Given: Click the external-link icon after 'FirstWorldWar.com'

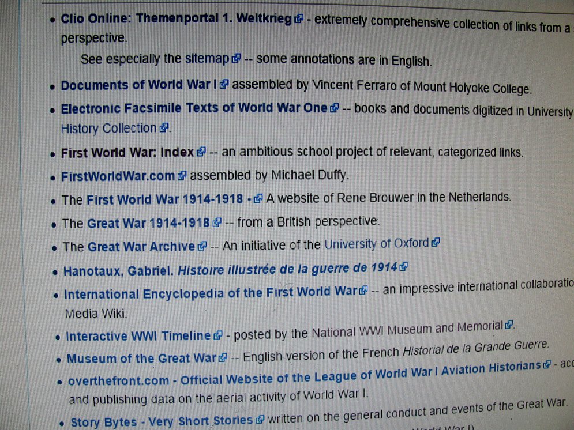Looking at the screenshot, I should tap(182, 176).
